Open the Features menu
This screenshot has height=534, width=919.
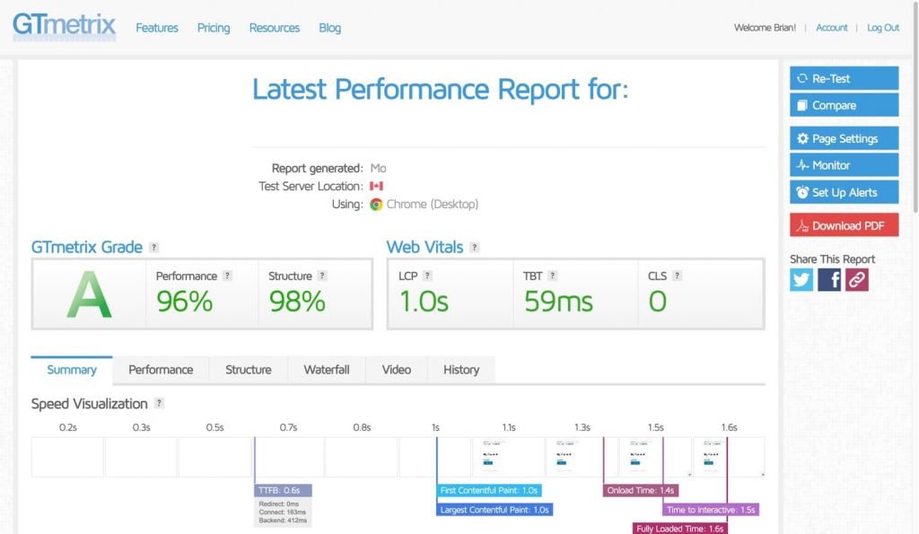[x=157, y=28]
